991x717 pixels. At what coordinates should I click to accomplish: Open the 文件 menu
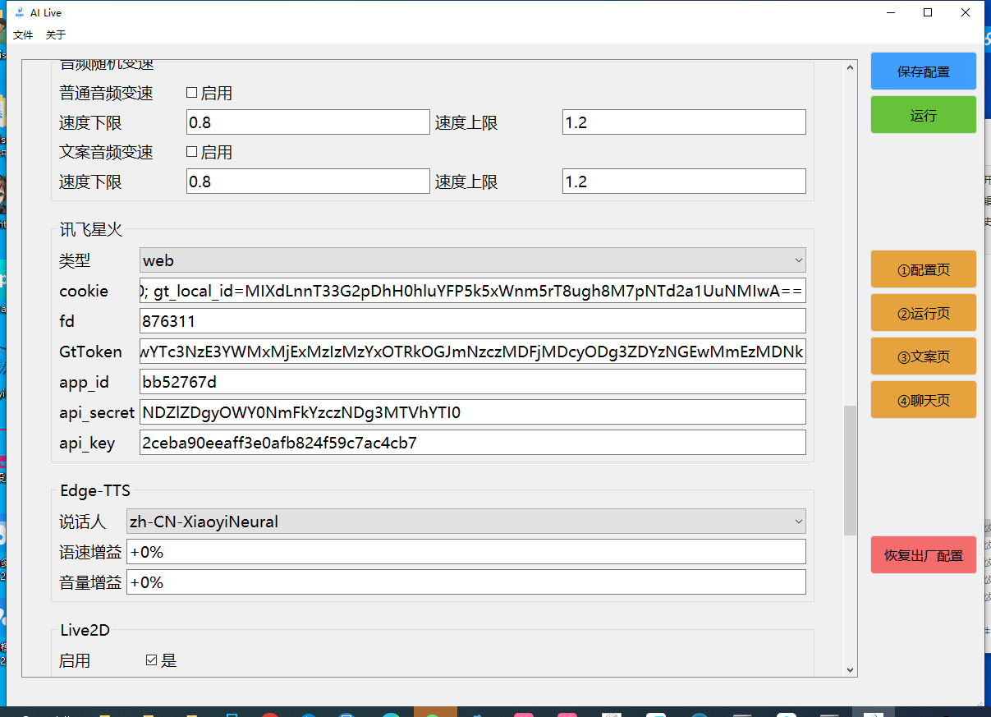23,34
